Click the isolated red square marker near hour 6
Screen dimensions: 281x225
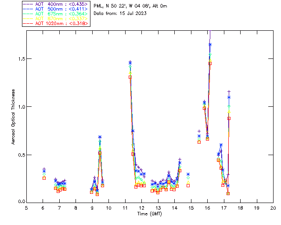click(x=44, y=178)
